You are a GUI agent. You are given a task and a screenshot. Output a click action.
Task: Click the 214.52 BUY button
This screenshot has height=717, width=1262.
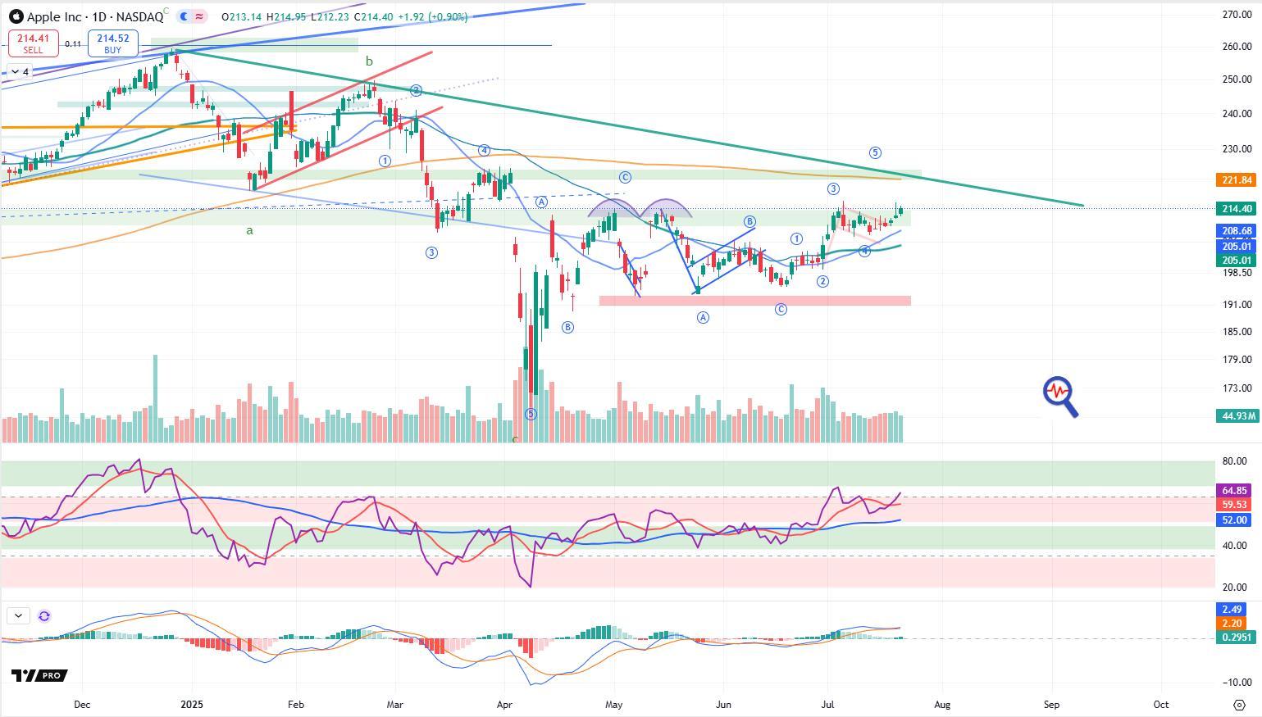[x=112, y=43]
